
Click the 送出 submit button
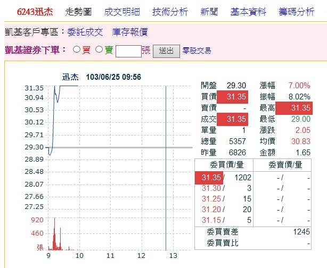166,51
